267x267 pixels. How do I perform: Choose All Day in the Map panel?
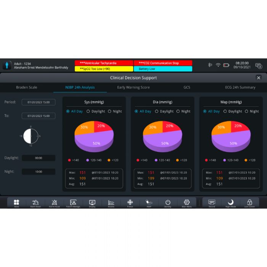tap(205, 111)
